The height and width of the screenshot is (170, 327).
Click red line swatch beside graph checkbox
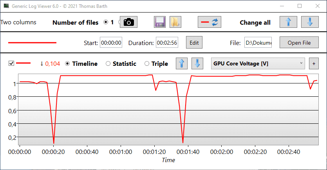pos(23,63)
